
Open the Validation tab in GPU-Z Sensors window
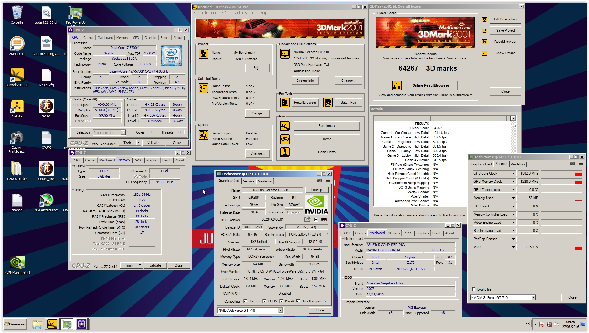518,164
